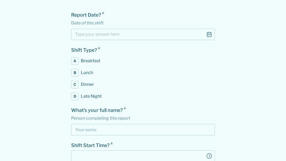Viewport: 286px width, 161px height.
Task: Click the asterisk beside Report Date?
Action: (103, 14)
